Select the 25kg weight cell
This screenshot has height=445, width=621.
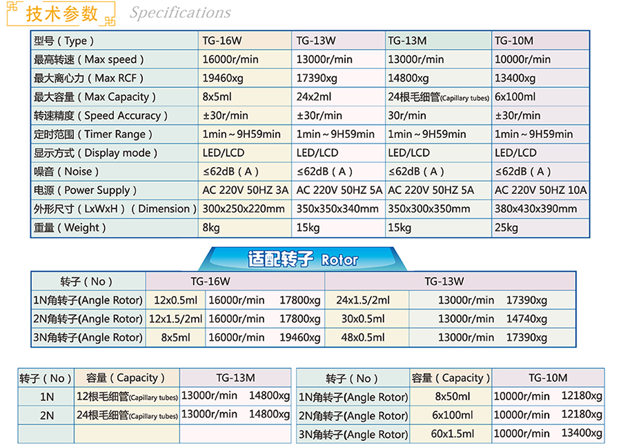point(506,227)
